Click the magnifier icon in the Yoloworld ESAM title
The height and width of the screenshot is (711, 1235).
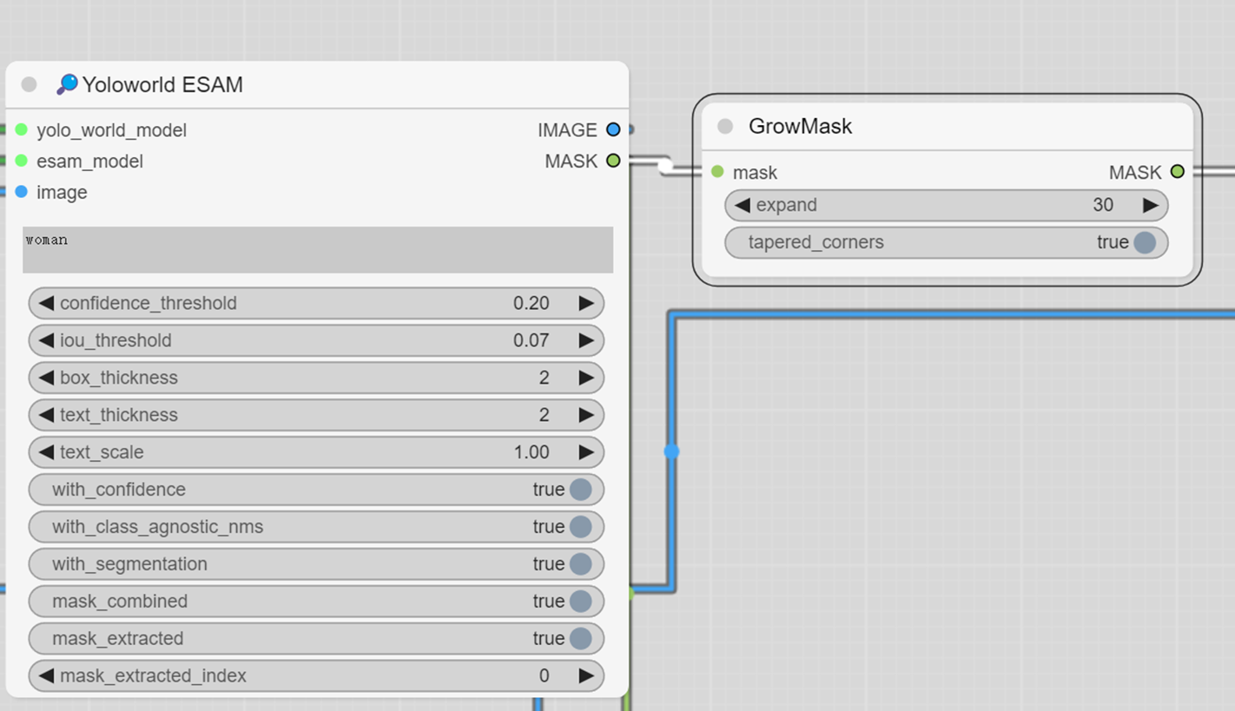(67, 84)
